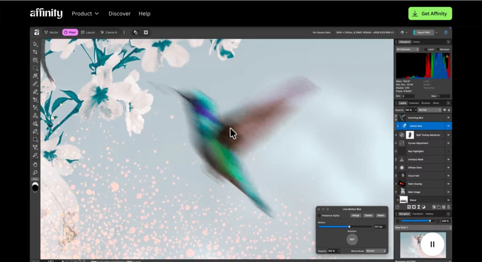Switch to the Brushes tab
This screenshot has width=482, height=262.
(426, 103)
